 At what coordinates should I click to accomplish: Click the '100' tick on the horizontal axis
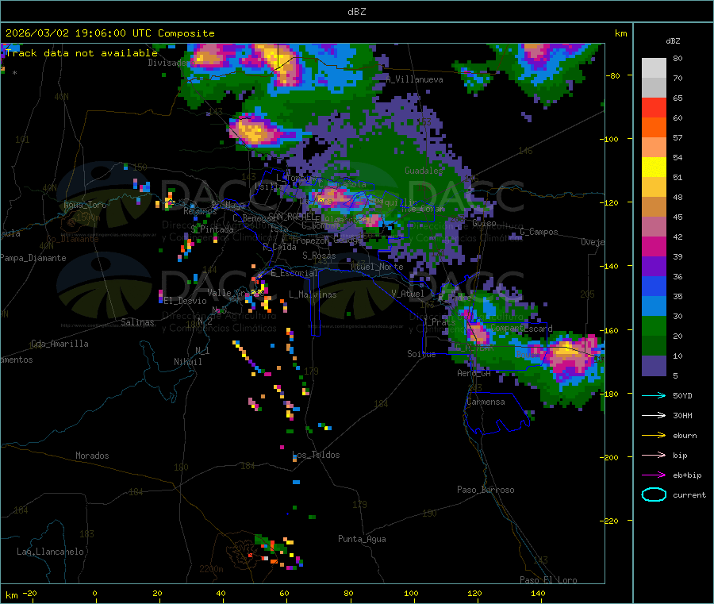411,594
